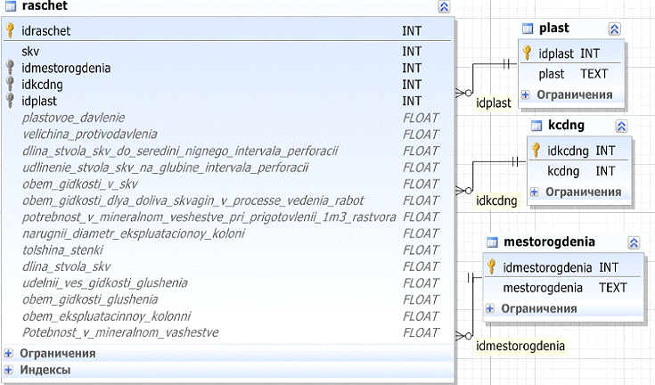Expand Ограничения section in plast table

pos(526,94)
